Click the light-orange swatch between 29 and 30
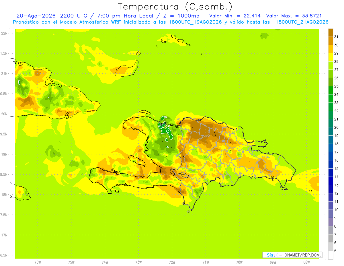344x266 pixels. tap(331, 49)
